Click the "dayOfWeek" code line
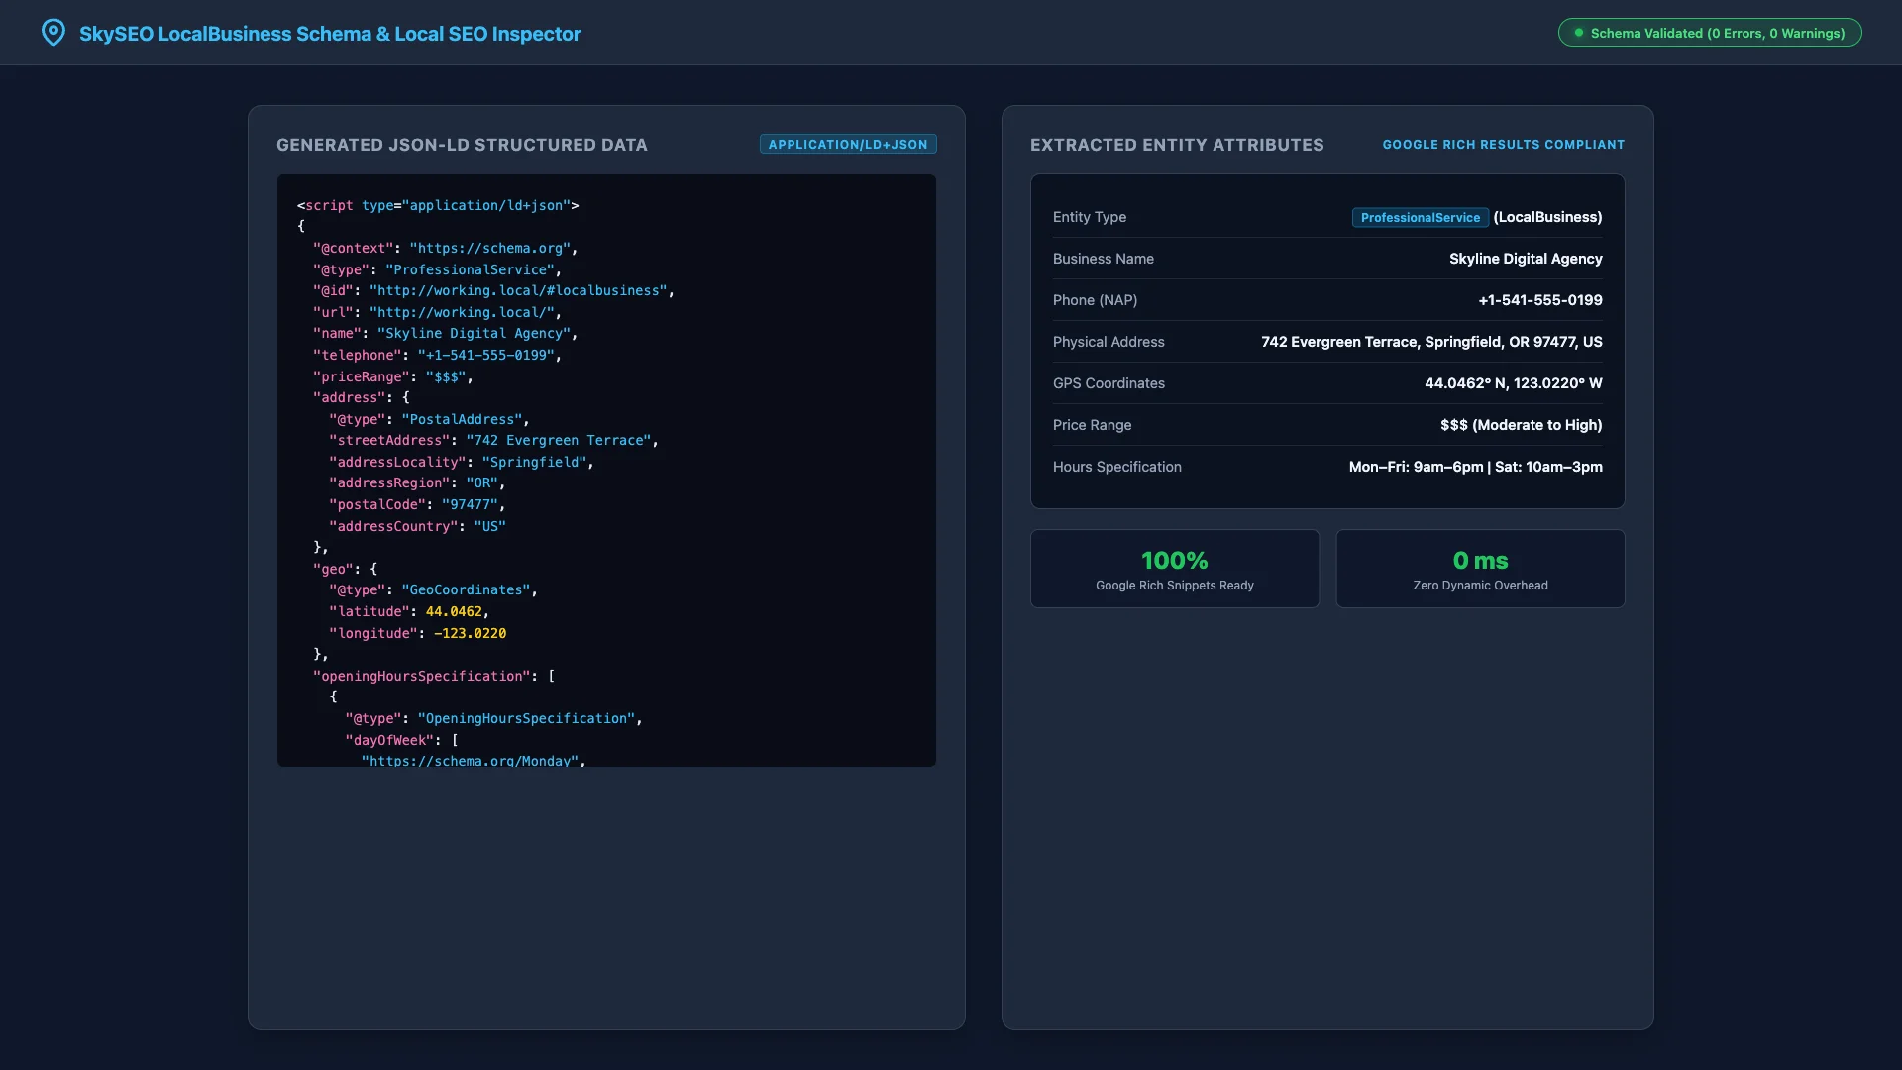 tap(401, 740)
